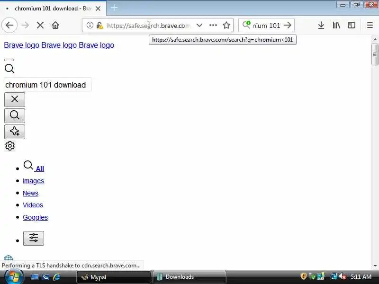Toggle the sidebar view

pyautogui.click(x=352, y=25)
